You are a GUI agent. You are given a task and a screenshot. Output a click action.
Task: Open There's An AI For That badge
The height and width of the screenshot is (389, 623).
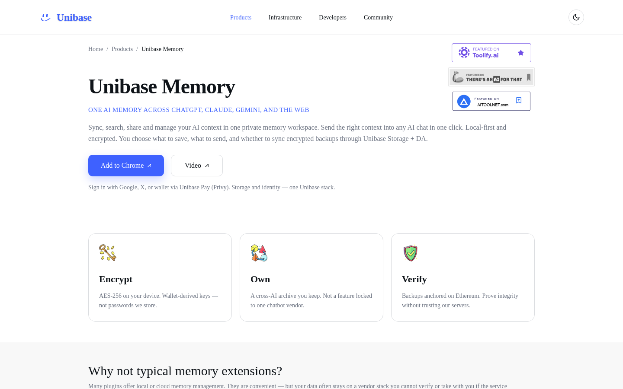click(x=491, y=77)
